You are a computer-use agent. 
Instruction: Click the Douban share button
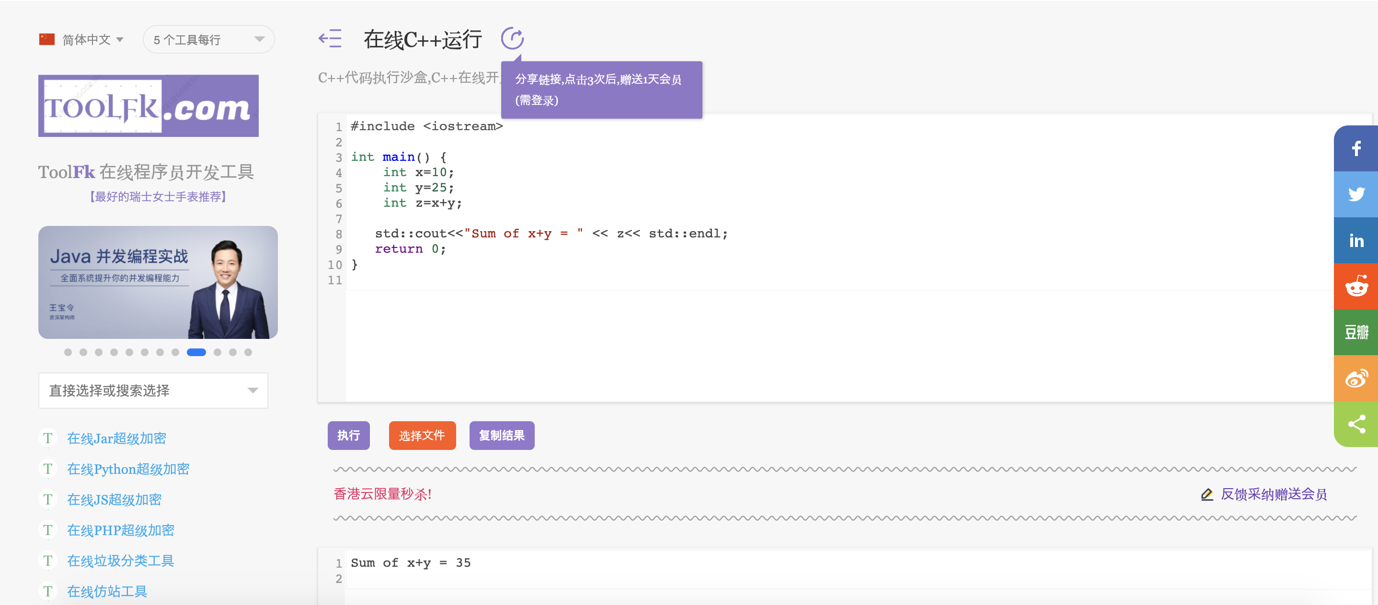pyautogui.click(x=1355, y=332)
